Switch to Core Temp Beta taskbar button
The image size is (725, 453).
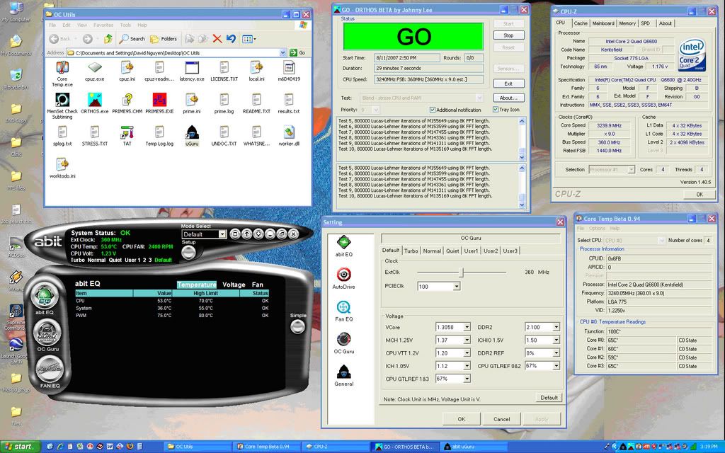pyautogui.click(x=266, y=447)
